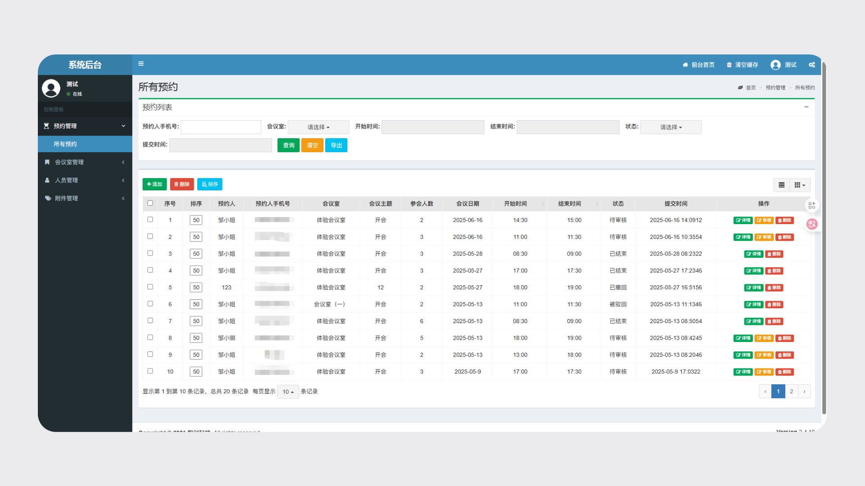Click the 排序 sort button above the table

[210, 184]
